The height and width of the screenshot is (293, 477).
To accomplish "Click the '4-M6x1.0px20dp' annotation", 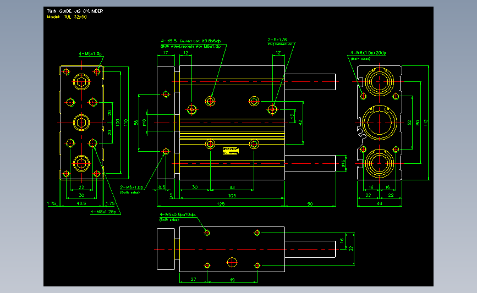I will click(x=368, y=53).
